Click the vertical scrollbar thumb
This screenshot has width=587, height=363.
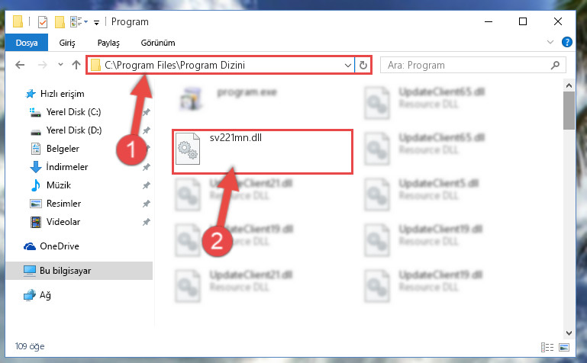tap(569, 111)
